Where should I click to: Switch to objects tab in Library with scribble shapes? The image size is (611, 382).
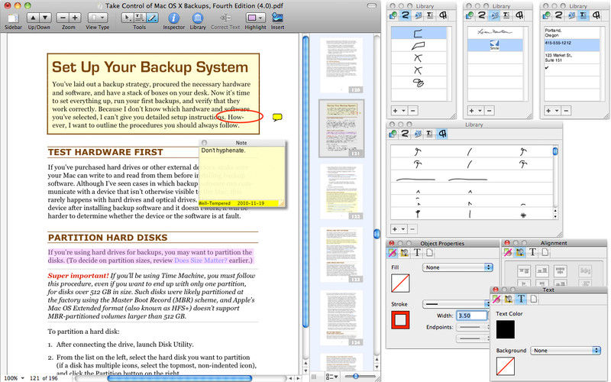[x=393, y=15]
